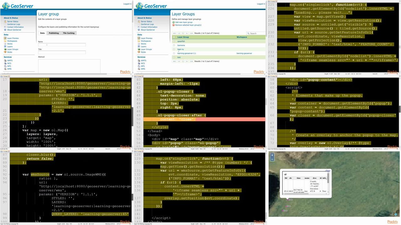Open the tasmania layer group link

181,45
